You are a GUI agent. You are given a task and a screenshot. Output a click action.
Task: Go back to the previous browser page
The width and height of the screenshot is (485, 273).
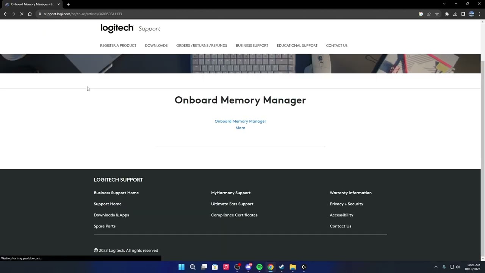(x=5, y=14)
